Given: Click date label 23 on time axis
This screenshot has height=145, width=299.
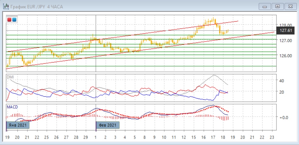Looking at the screenshot, I should pos(272,137).
